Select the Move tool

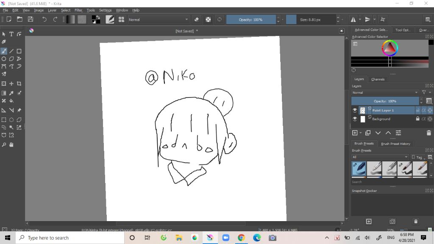pos(11,83)
